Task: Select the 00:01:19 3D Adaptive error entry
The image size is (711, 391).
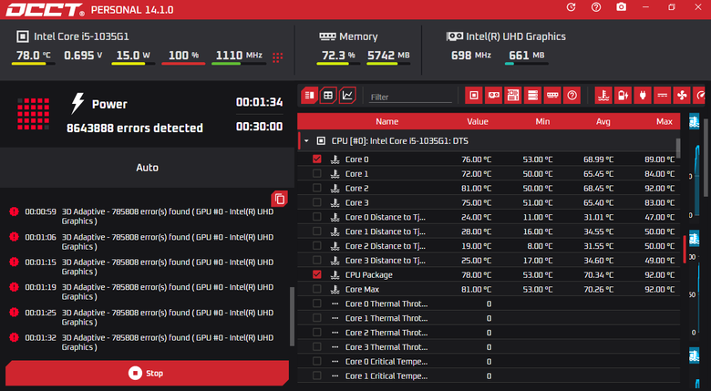Action: pos(149,292)
